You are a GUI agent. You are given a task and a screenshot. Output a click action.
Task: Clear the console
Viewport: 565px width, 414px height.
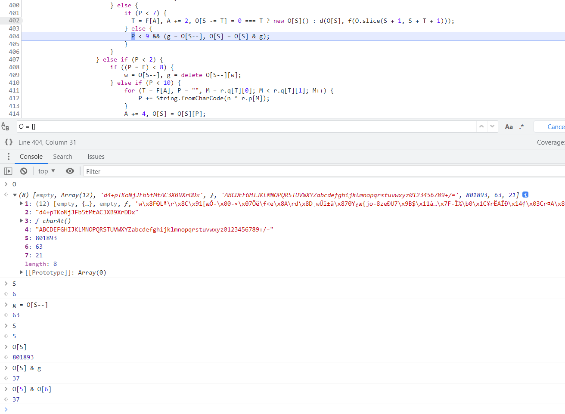pyautogui.click(x=24, y=171)
